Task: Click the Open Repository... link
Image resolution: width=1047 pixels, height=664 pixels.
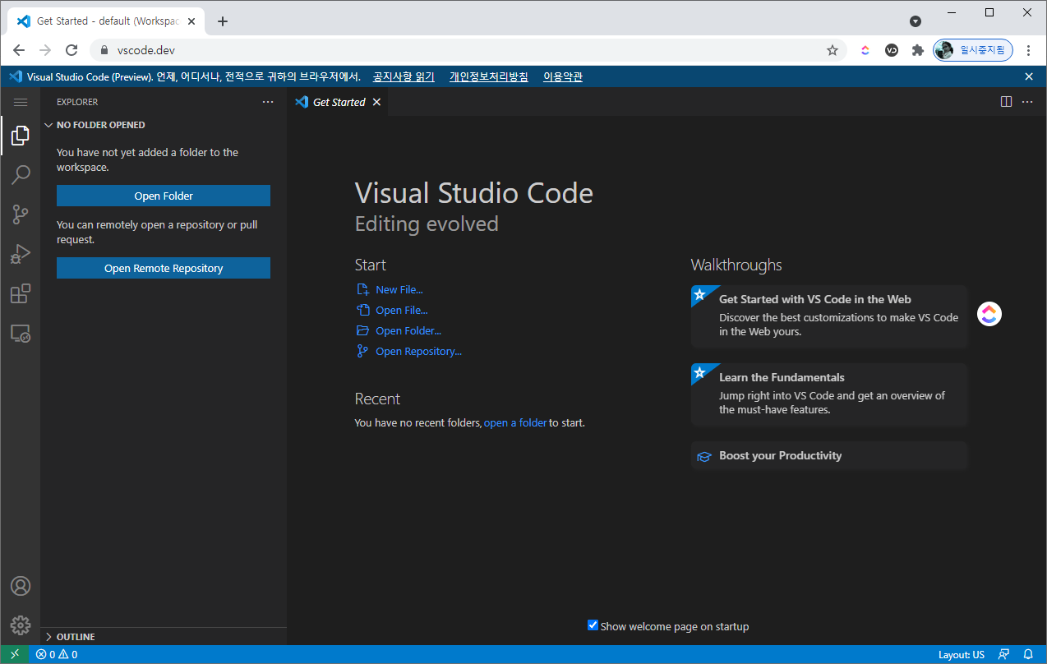Action: 419,351
